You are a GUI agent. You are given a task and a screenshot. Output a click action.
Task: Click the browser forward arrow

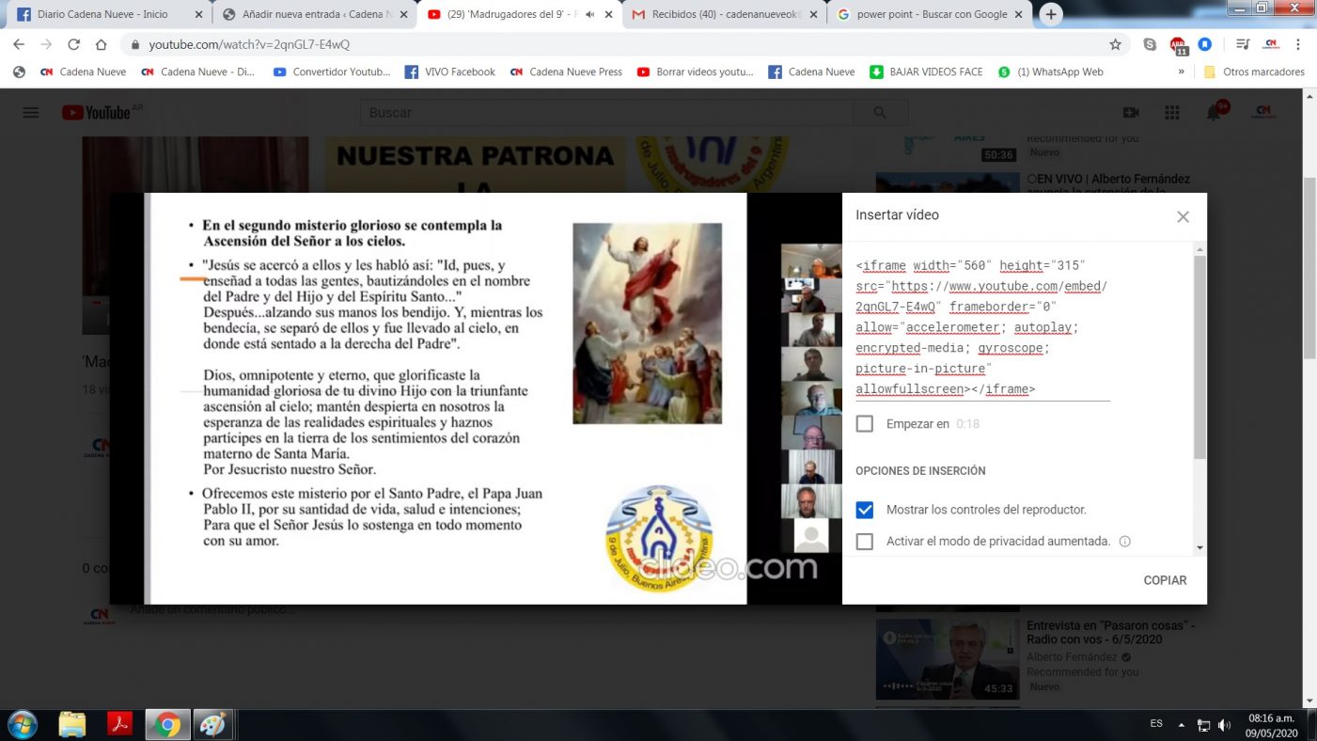point(46,44)
